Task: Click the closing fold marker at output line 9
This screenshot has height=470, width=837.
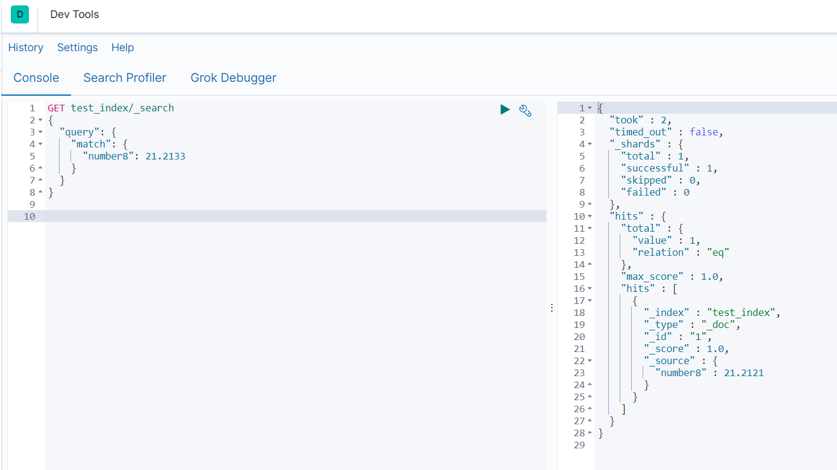Action: tap(590, 205)
